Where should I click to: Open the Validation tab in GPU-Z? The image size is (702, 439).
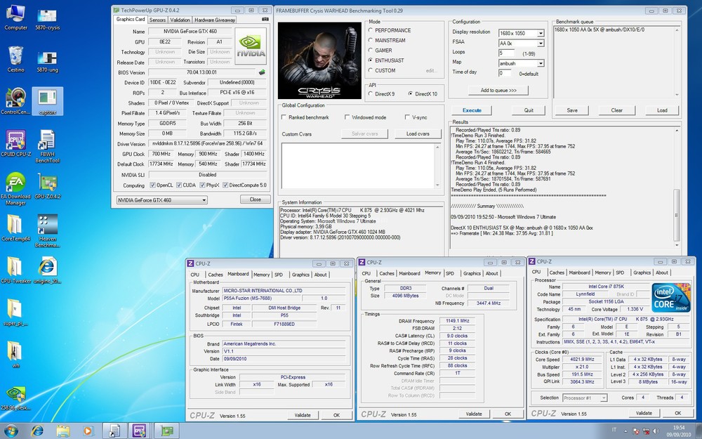point(180,20)
